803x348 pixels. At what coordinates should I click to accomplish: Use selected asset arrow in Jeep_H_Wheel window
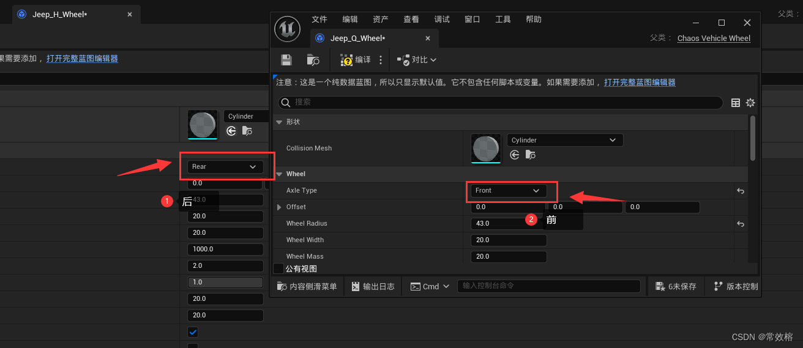[x=231, y=130]
